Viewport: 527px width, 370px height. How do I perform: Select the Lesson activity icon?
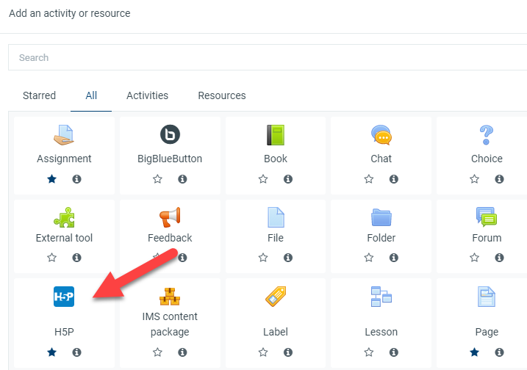tap(381, 297)
